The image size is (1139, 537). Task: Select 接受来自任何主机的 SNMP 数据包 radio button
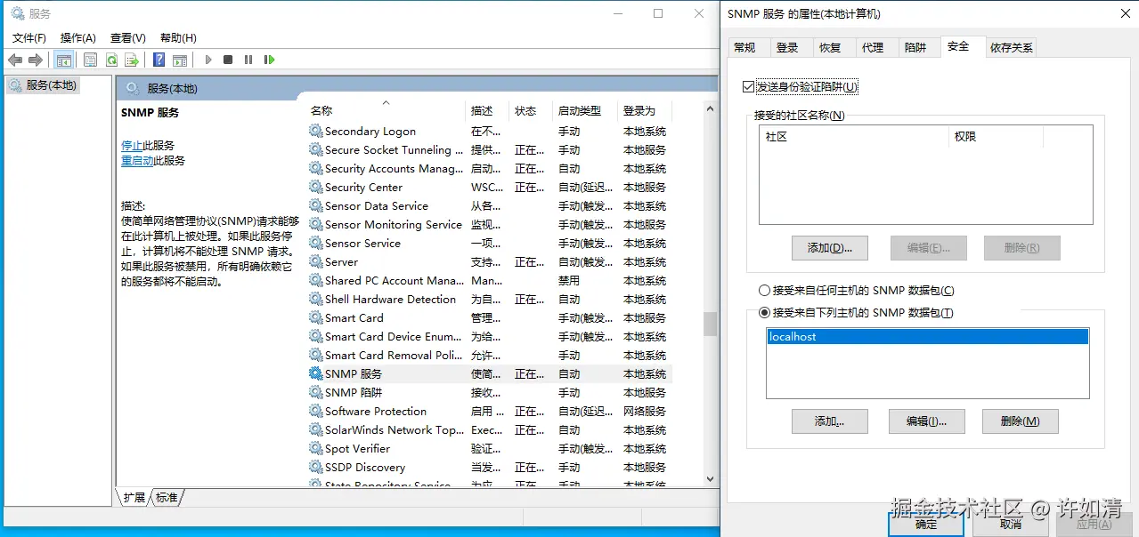point(764,291)
